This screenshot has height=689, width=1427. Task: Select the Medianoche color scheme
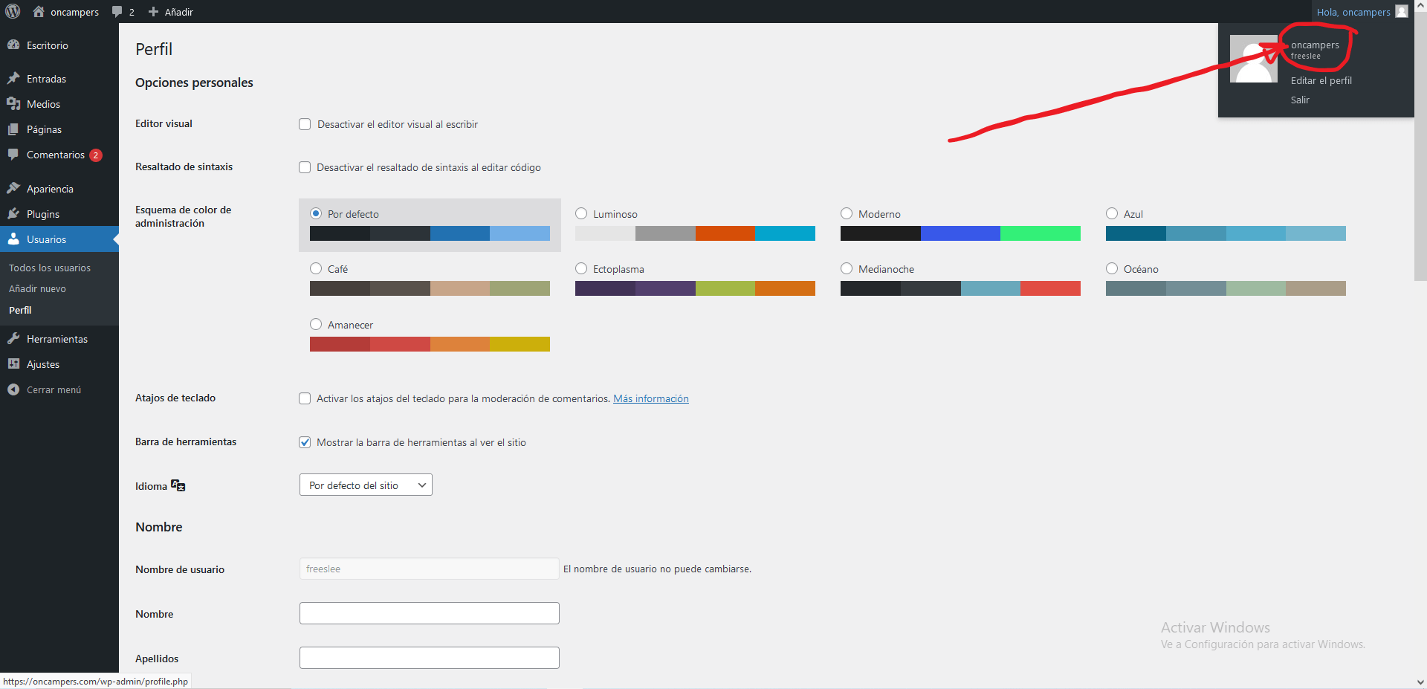coord(847,268)
